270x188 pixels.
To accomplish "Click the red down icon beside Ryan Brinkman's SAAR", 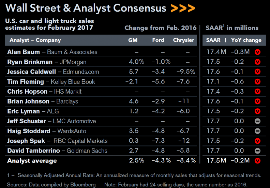I will (x=257, y=62).
